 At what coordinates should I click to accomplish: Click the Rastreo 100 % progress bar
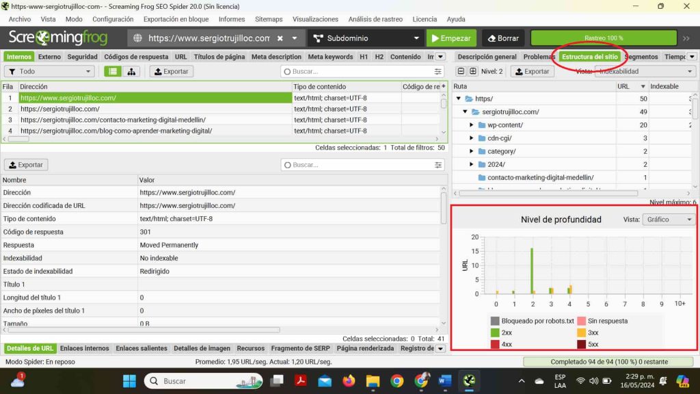click(604, 38)
